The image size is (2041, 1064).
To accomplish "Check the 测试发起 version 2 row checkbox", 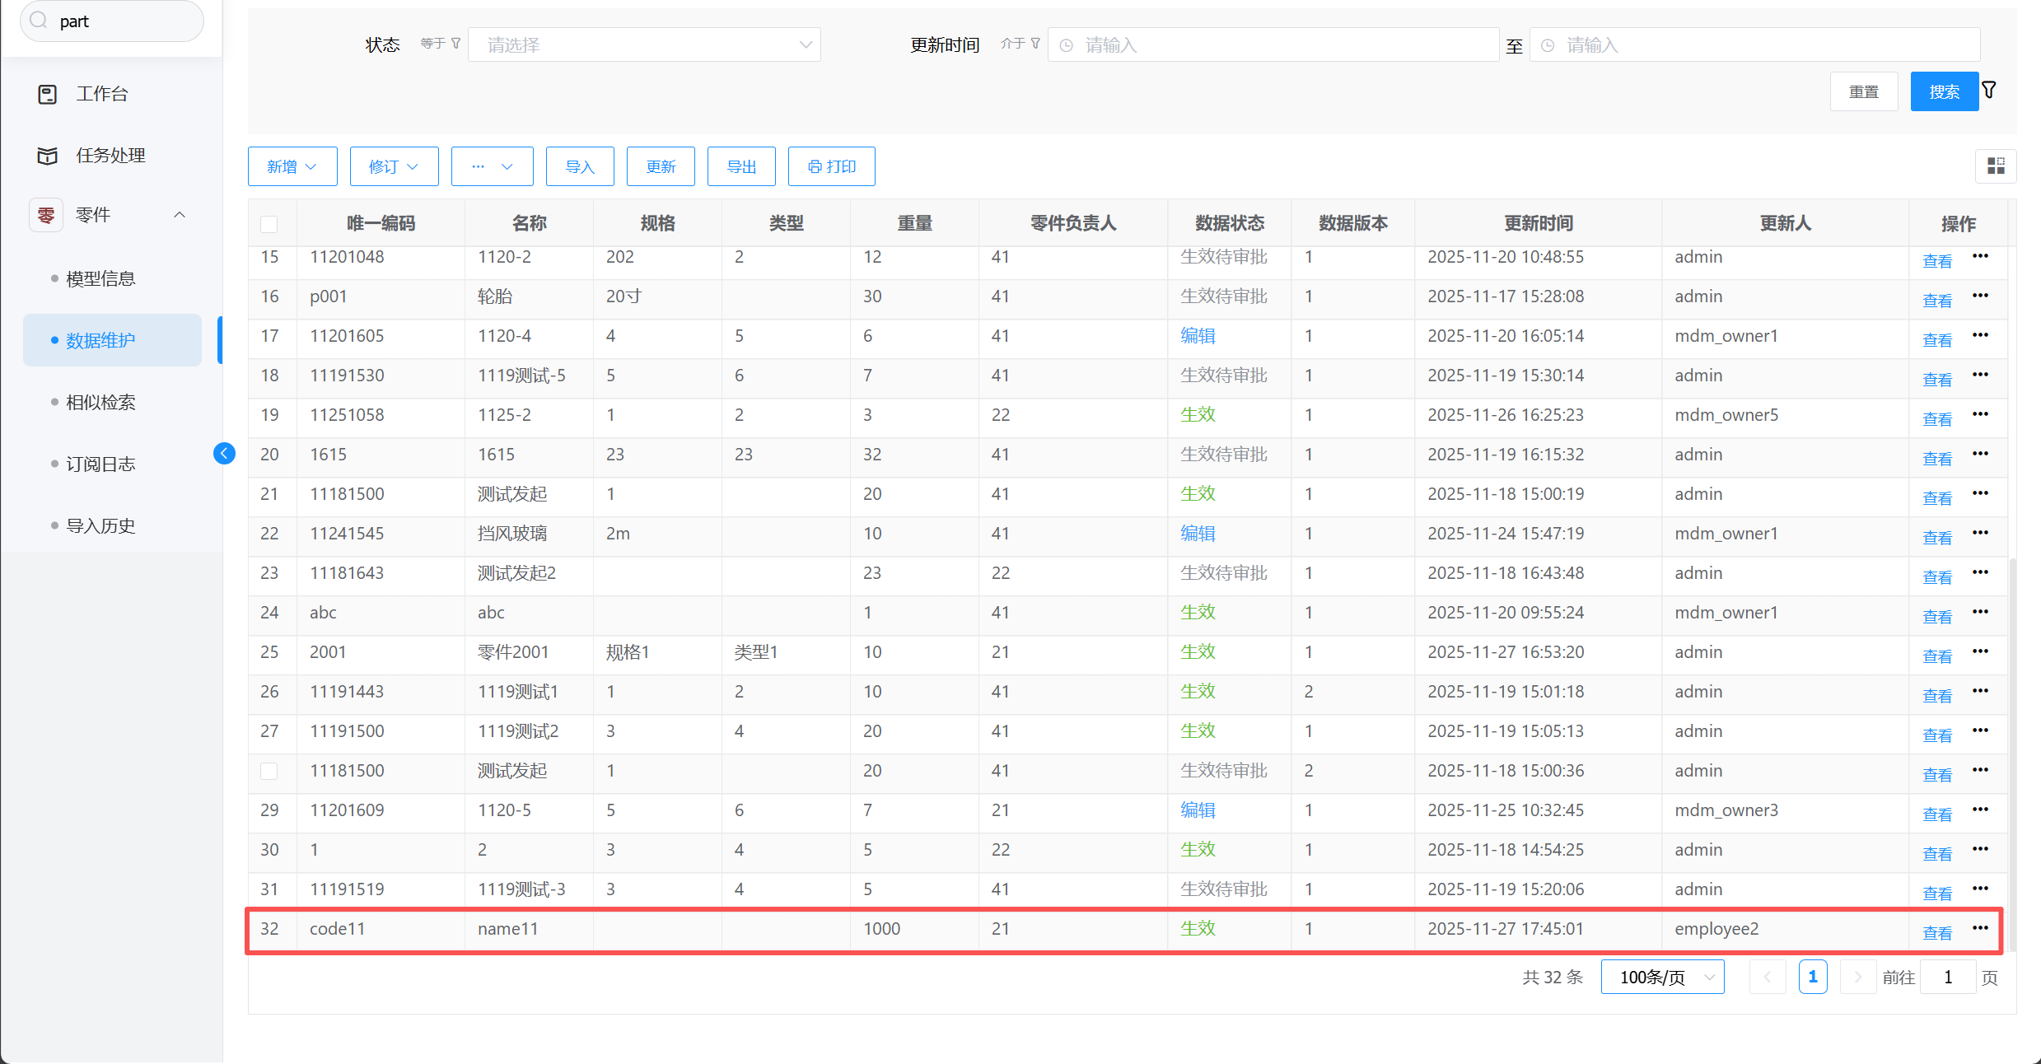I will [x=269, y=771].
